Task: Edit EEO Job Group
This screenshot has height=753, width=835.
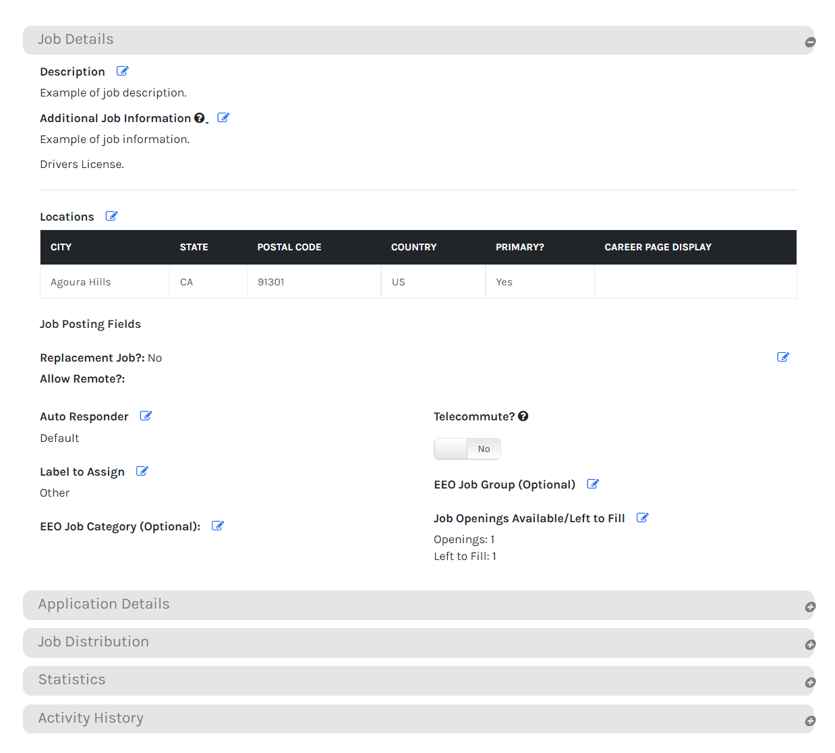Action: coord(593,484)
